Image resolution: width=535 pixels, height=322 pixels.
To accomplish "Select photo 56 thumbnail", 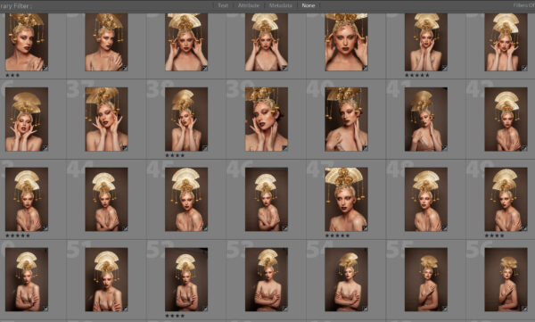I will point(506,280).
